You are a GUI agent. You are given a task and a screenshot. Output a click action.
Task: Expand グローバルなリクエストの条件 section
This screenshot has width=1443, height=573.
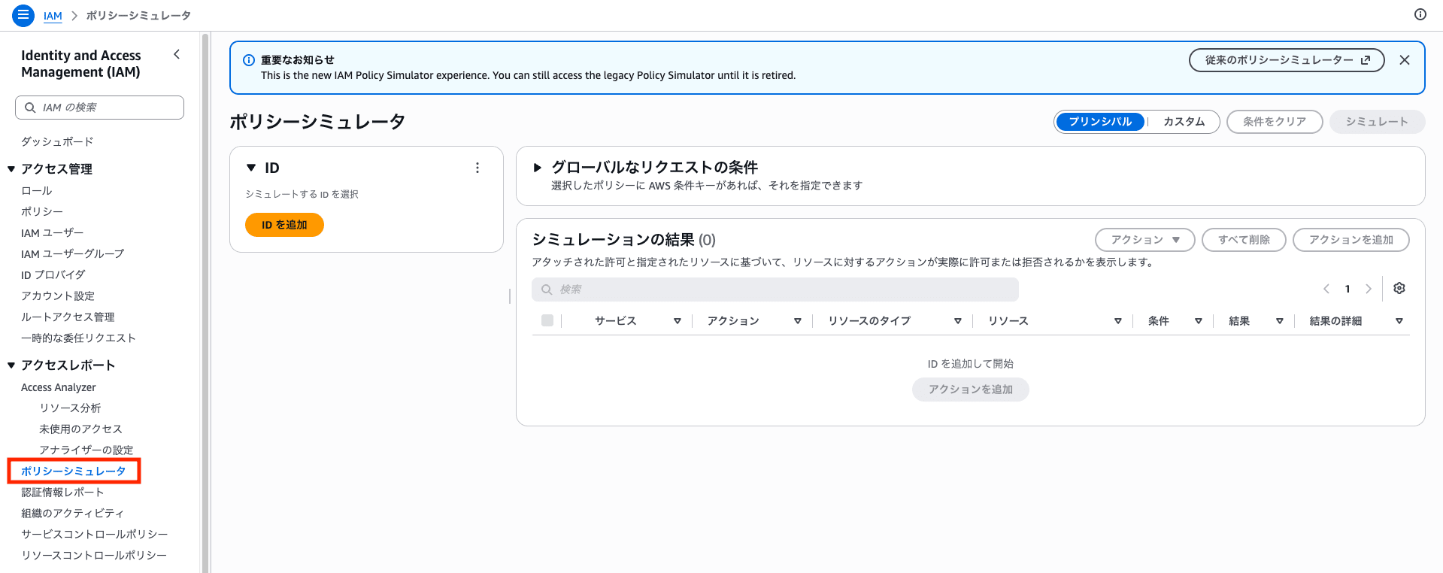pyautogui.click(x=538, y=168)
